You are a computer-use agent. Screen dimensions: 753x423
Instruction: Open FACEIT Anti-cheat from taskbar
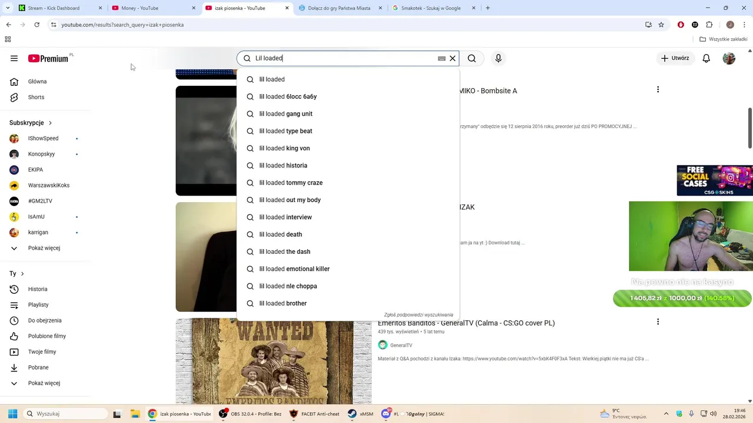pos(314,414)
